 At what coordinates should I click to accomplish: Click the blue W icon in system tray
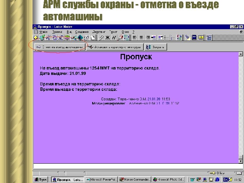coord(192,179)
